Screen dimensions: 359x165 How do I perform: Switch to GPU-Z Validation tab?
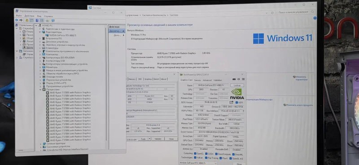218,80
